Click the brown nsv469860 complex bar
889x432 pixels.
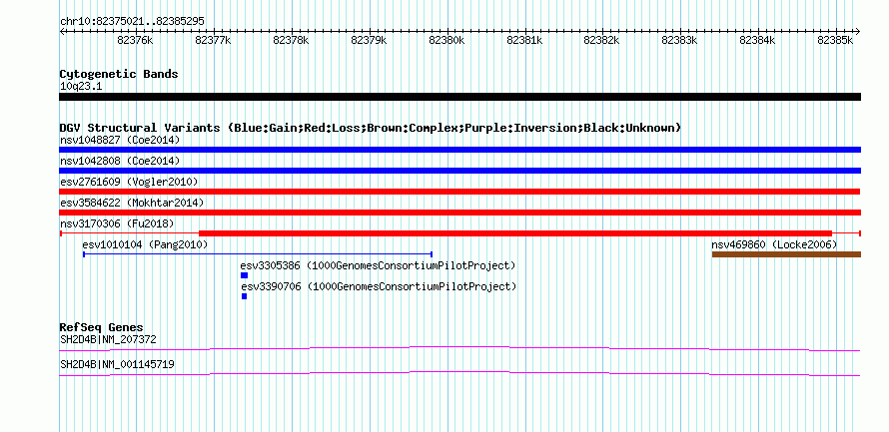coord(786,254)
